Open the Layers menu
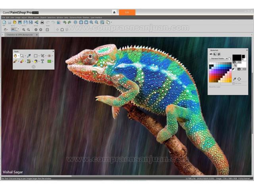Viewport: 254px width, 190px height. pyautogui.click(x=37, y=17)
